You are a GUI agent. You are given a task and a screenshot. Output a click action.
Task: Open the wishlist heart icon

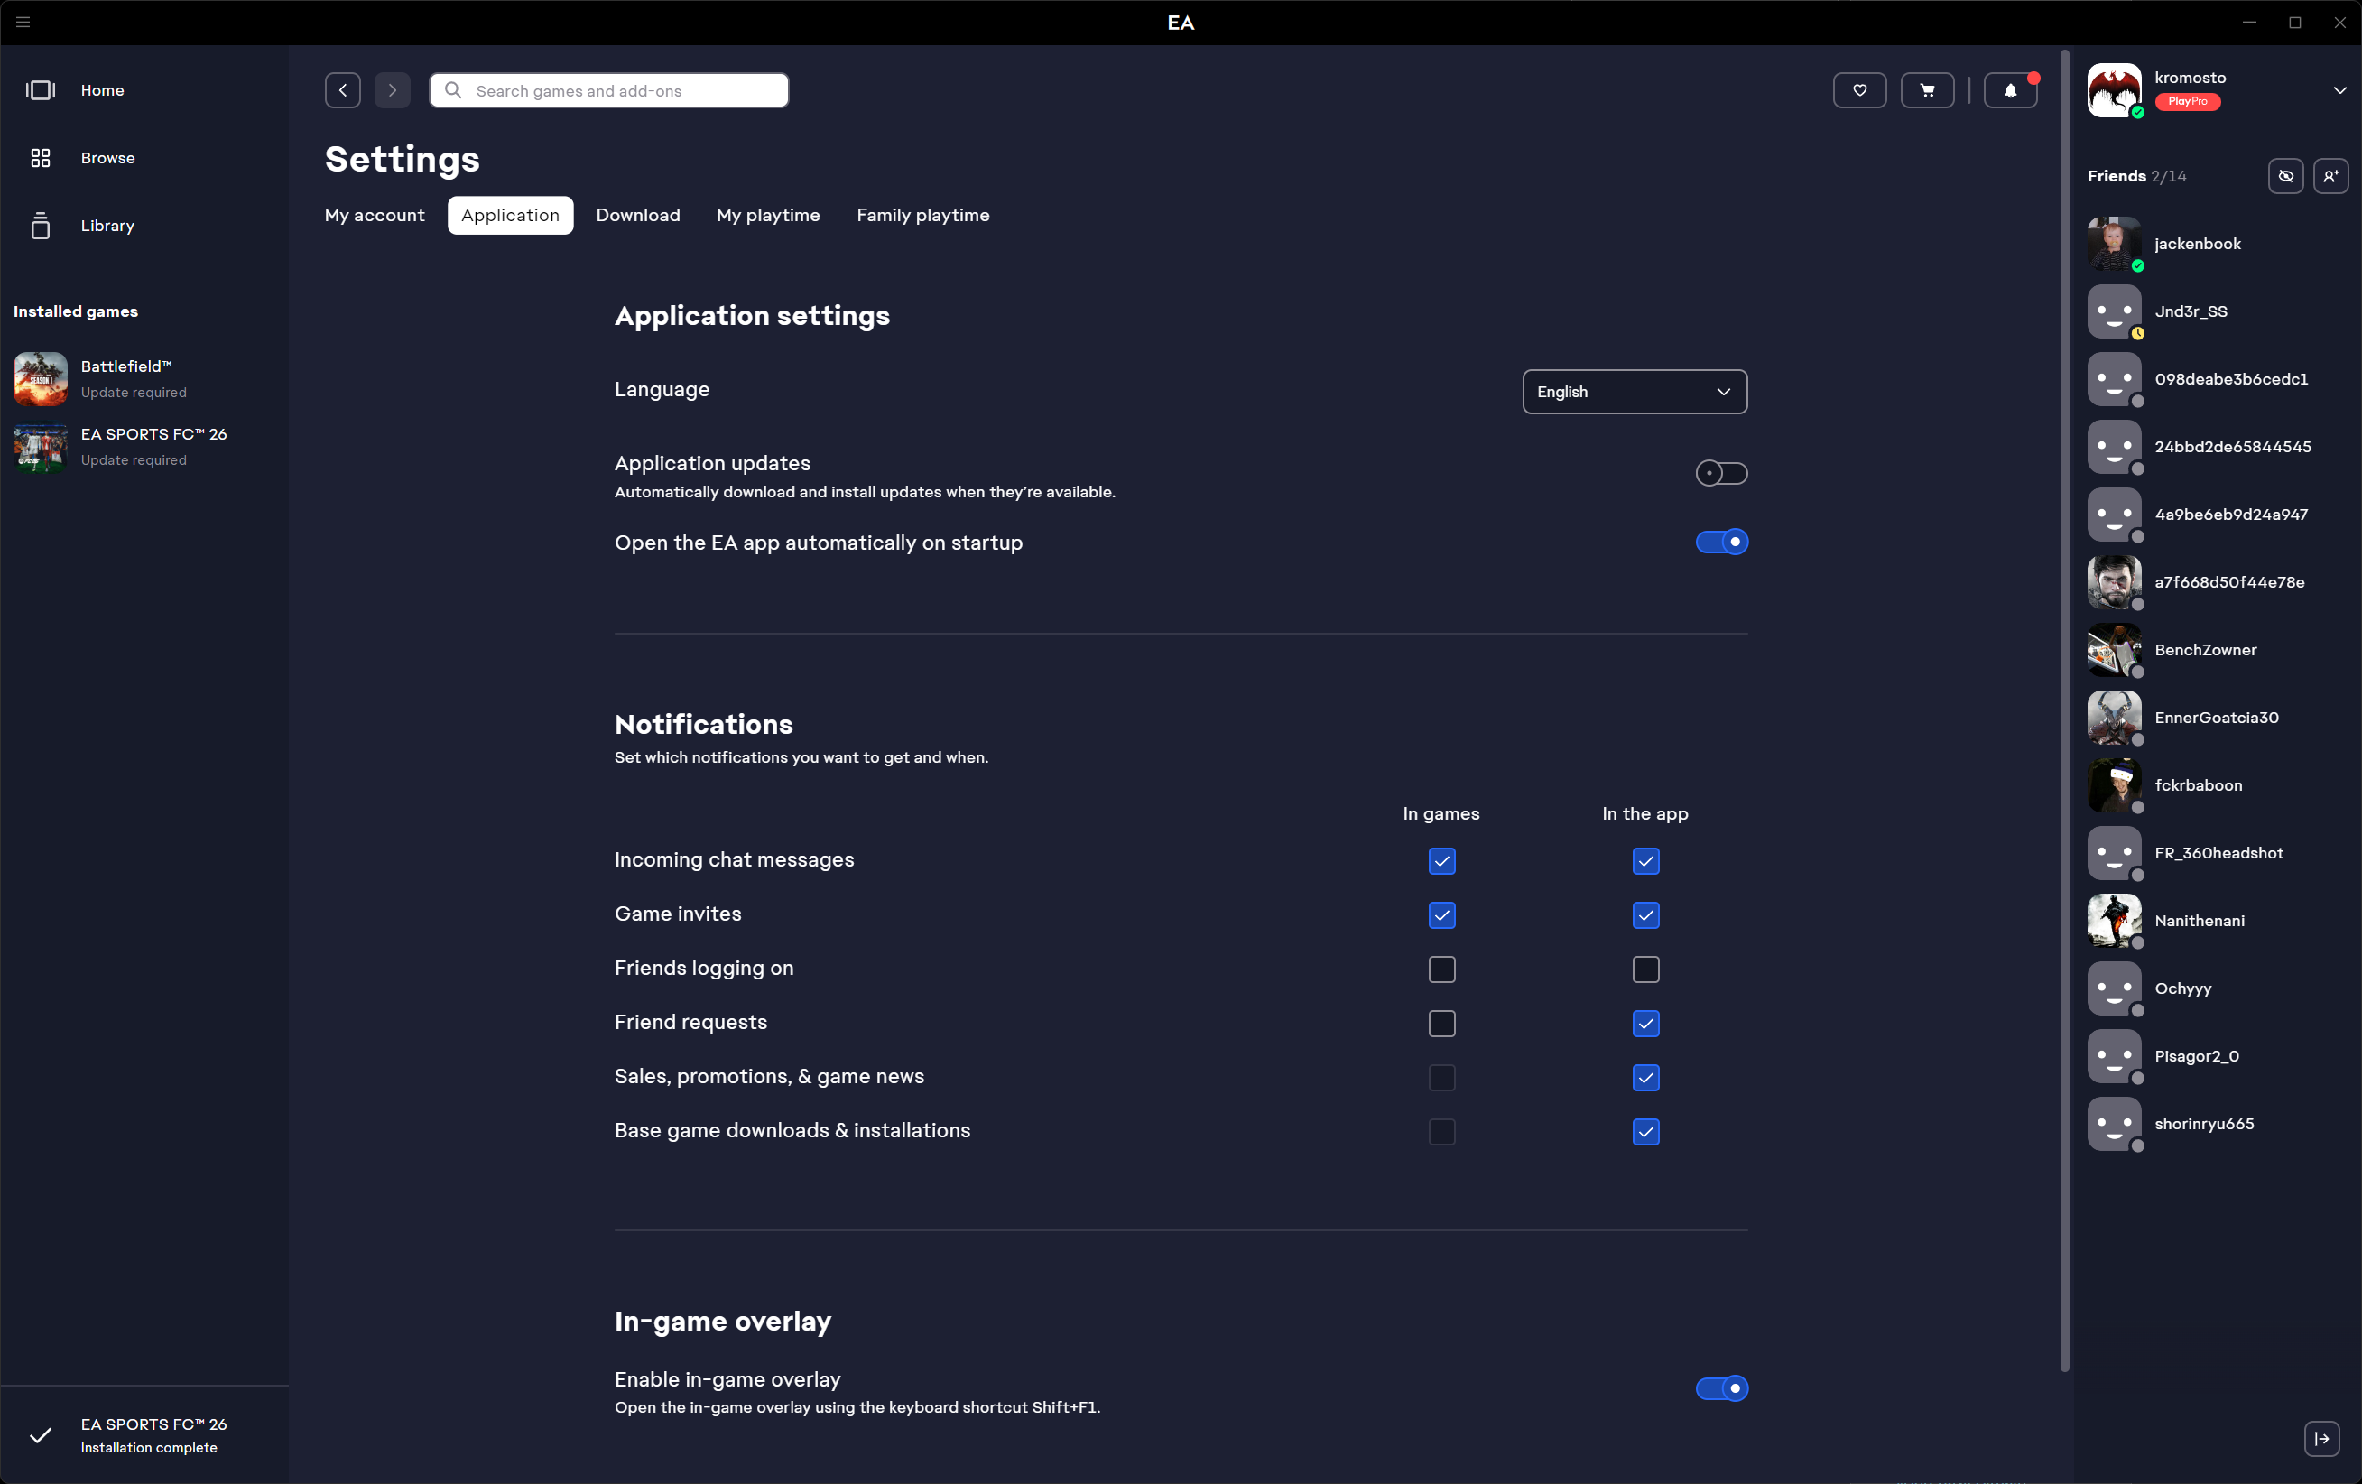point(1858,90)
